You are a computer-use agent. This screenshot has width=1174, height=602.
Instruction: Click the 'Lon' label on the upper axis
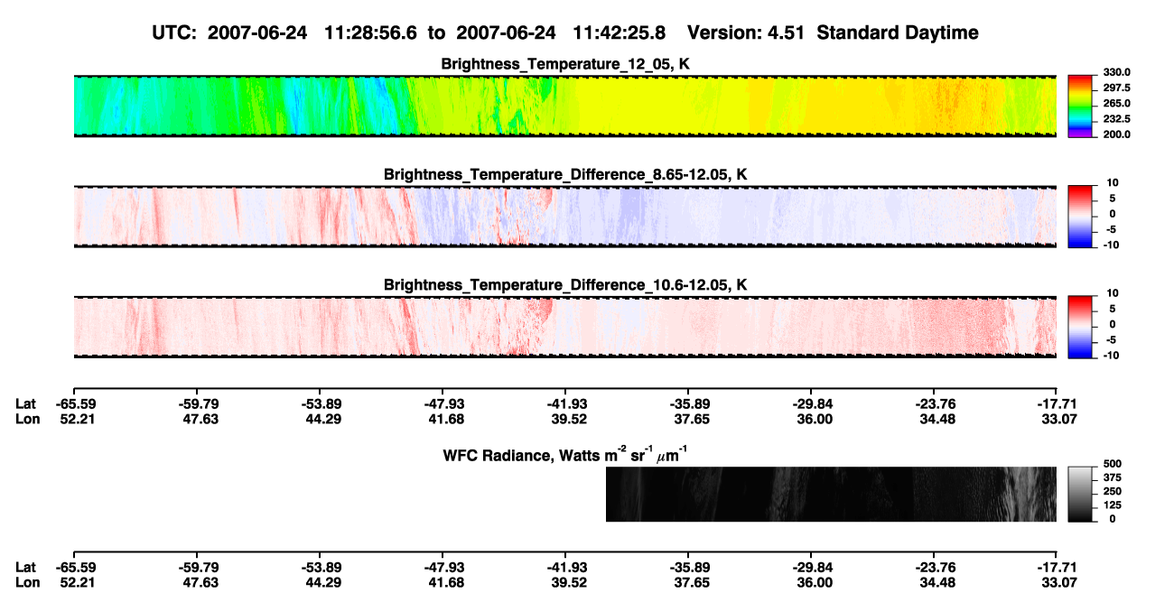(x=26, y=419)
